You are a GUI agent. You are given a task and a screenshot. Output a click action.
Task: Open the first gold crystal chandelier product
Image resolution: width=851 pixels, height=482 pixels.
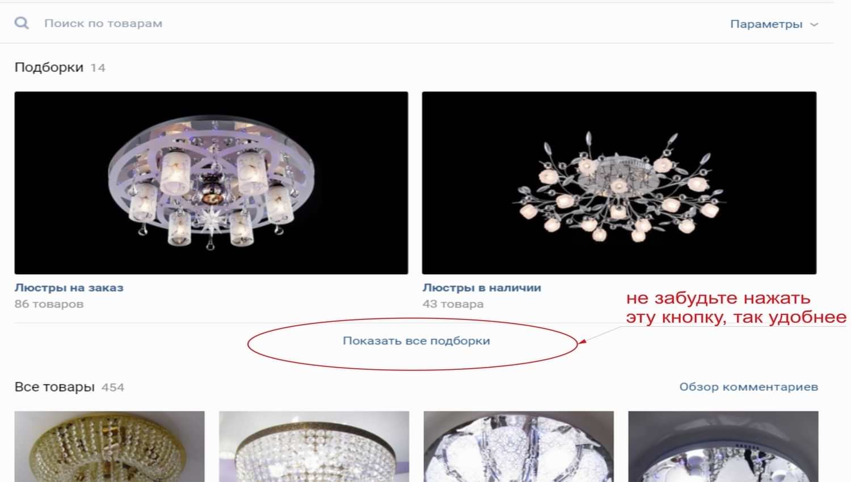pos(109,446)
